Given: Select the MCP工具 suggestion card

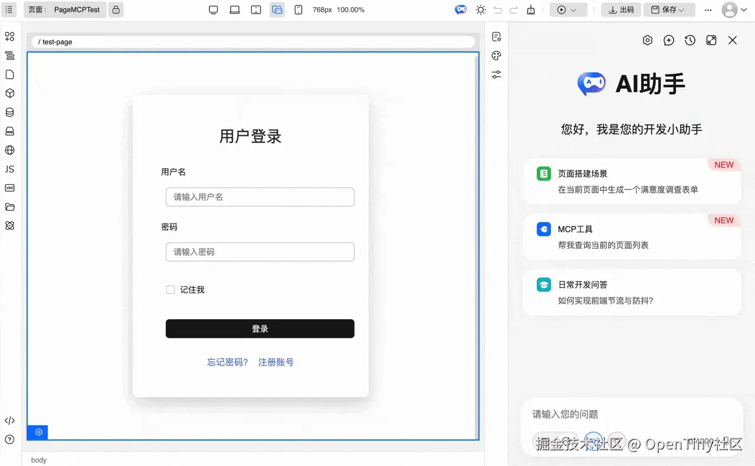Looking at the screenshot, I should (x=632, y=237).
